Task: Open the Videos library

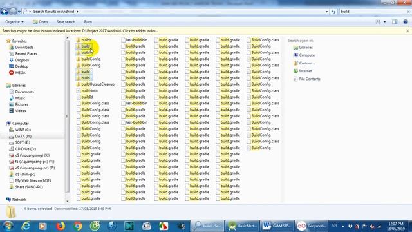Action: (20, 111)
